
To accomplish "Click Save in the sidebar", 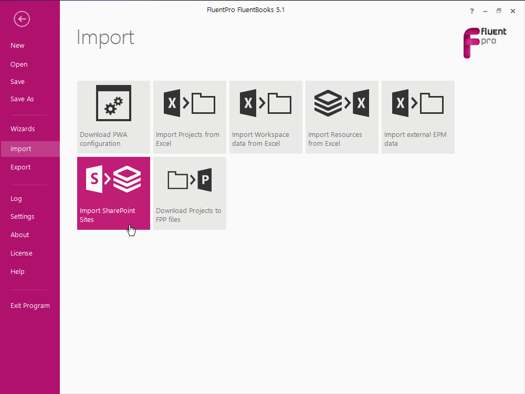I will click(x=17, y=82).
